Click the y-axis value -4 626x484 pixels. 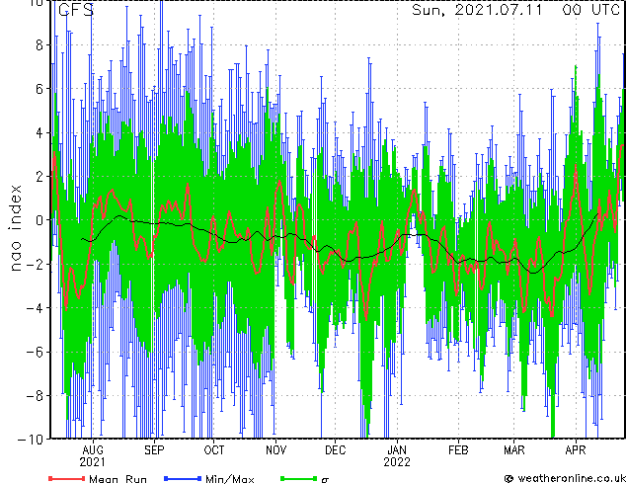click(35, 308)
